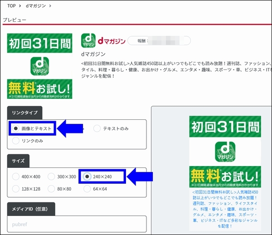Click the dマガジン app icon beside the title
272x235 pixels.
(x=88, y=40)
